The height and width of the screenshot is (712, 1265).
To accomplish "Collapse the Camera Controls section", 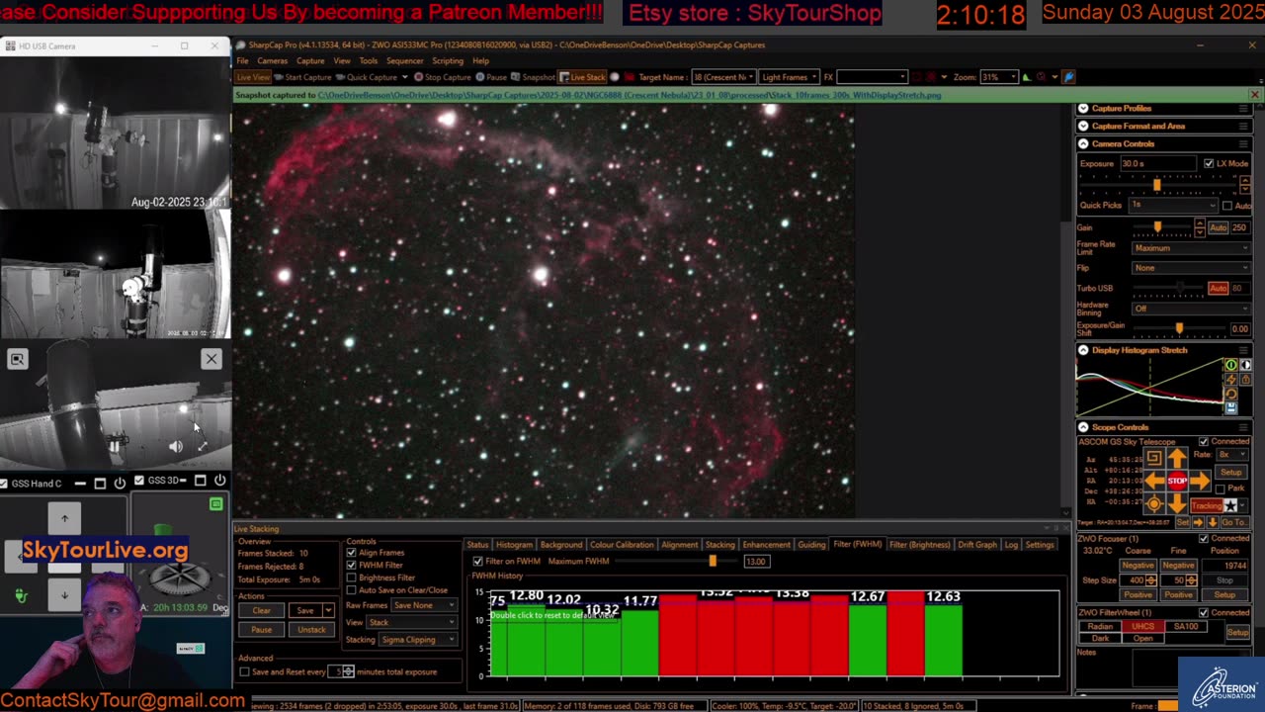I will 1083,144.
